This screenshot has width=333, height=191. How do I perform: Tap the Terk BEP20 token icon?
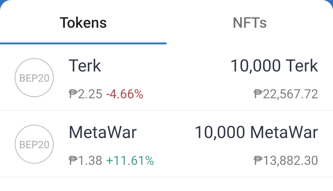34,78
